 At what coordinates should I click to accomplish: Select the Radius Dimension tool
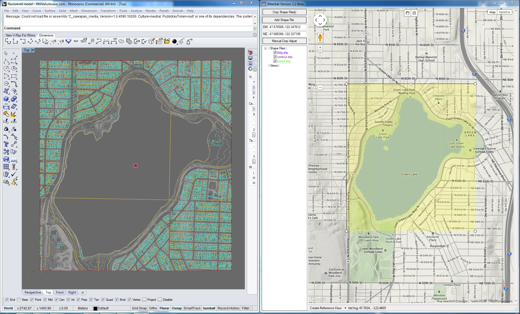coord(53,41)
